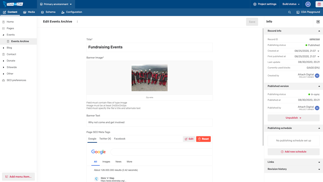Image resolution: width=323 pixels, height=182 pixels.
Task: Open the three-dot menu beside Edit Events Archive
Action: click(77, 22)
